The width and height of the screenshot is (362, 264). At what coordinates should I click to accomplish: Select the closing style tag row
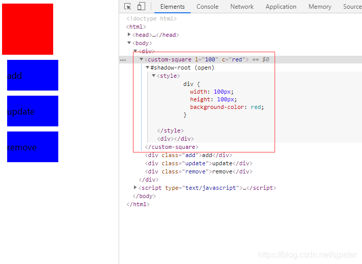point(170,131)
